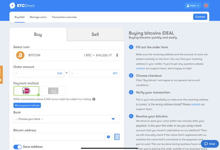The width and height of the screenshot is (220, 150).
Task: Open the coin selector arrows
Action: point(117,55)
